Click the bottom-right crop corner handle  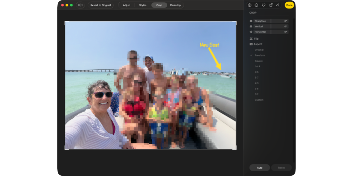tap(236, 149)
